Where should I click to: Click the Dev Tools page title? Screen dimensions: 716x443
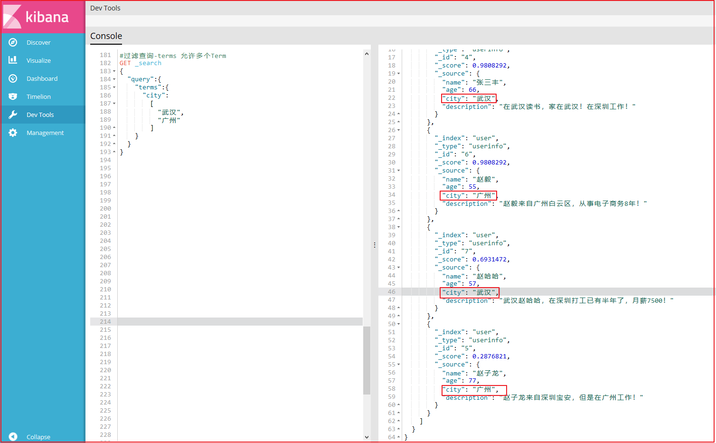(x=105, y=8)
